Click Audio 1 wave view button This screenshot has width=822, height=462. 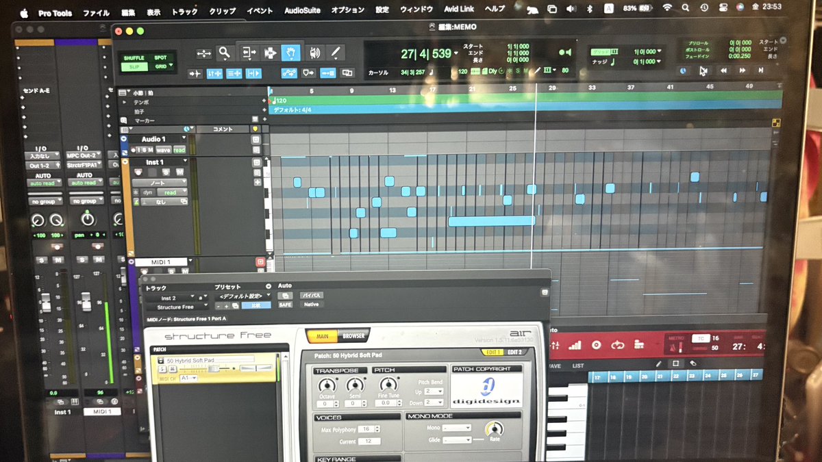click(x=163, y=150)
